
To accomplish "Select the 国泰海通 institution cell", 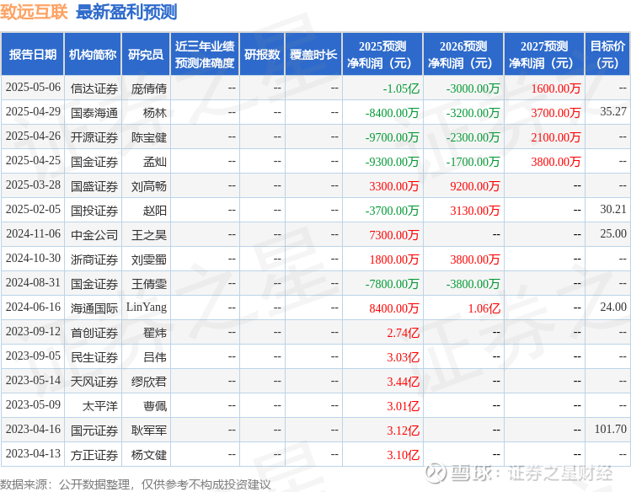I will (94, 113).
